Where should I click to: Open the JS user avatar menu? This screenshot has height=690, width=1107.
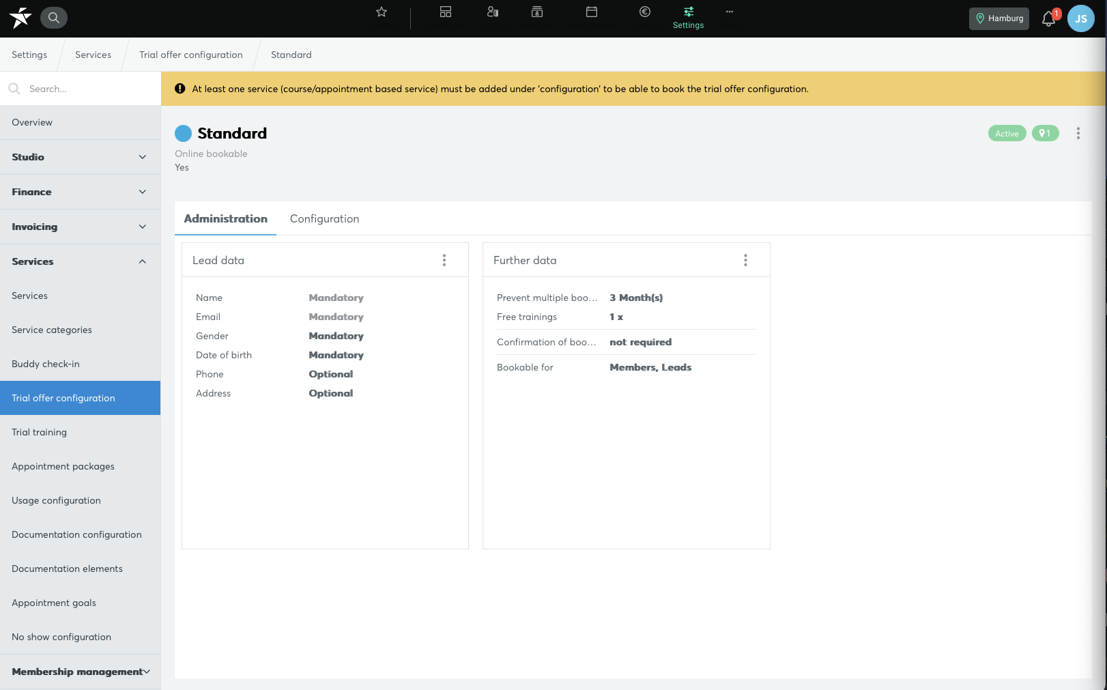1081,18
